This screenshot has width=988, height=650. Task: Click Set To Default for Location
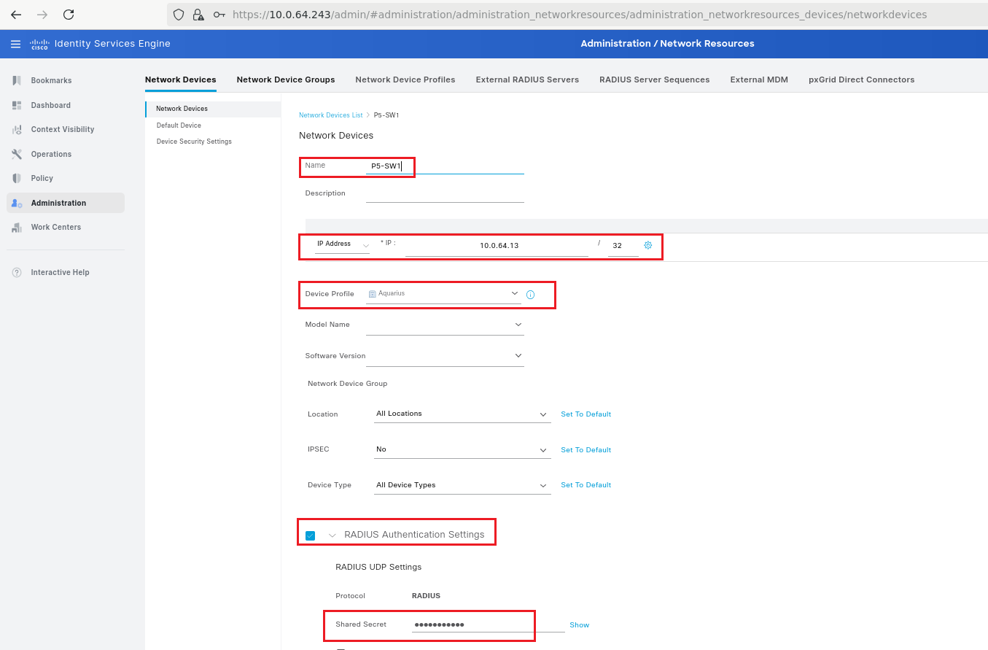click(586, 414)
